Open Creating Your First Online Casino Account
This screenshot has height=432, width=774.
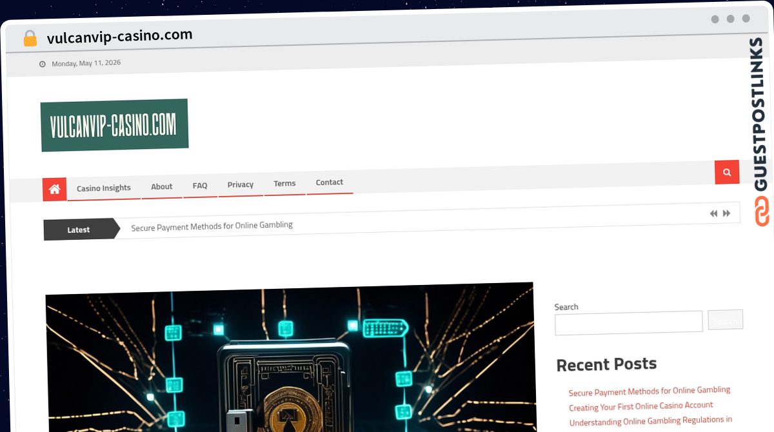641,406
